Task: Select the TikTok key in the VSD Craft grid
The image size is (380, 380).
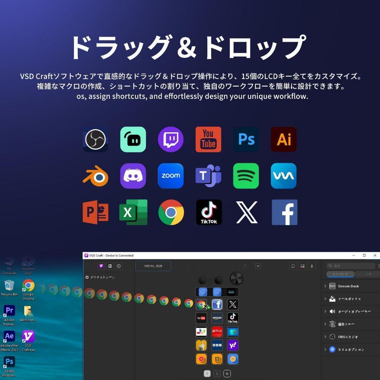Action: (x=233, y=318)
